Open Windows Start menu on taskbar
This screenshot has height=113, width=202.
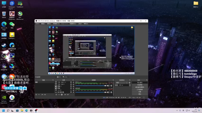pyautogui.click(x=4, y=110)
